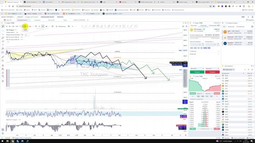Switch to the Рыночная order tab

click(x=194, y=25)
